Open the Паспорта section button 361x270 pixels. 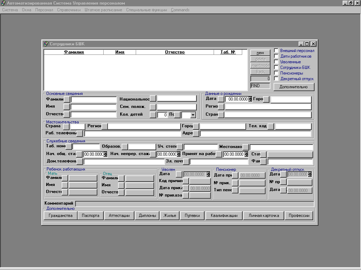tap(91, 216)
